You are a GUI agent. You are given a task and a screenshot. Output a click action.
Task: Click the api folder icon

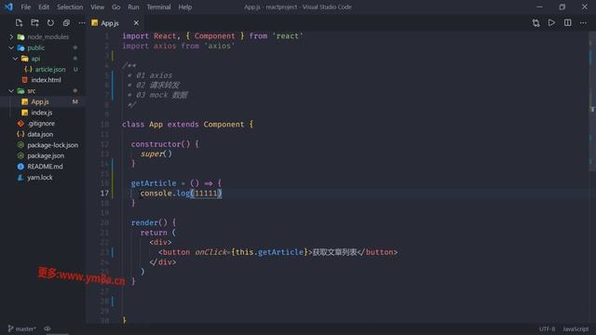click(25, 59)
